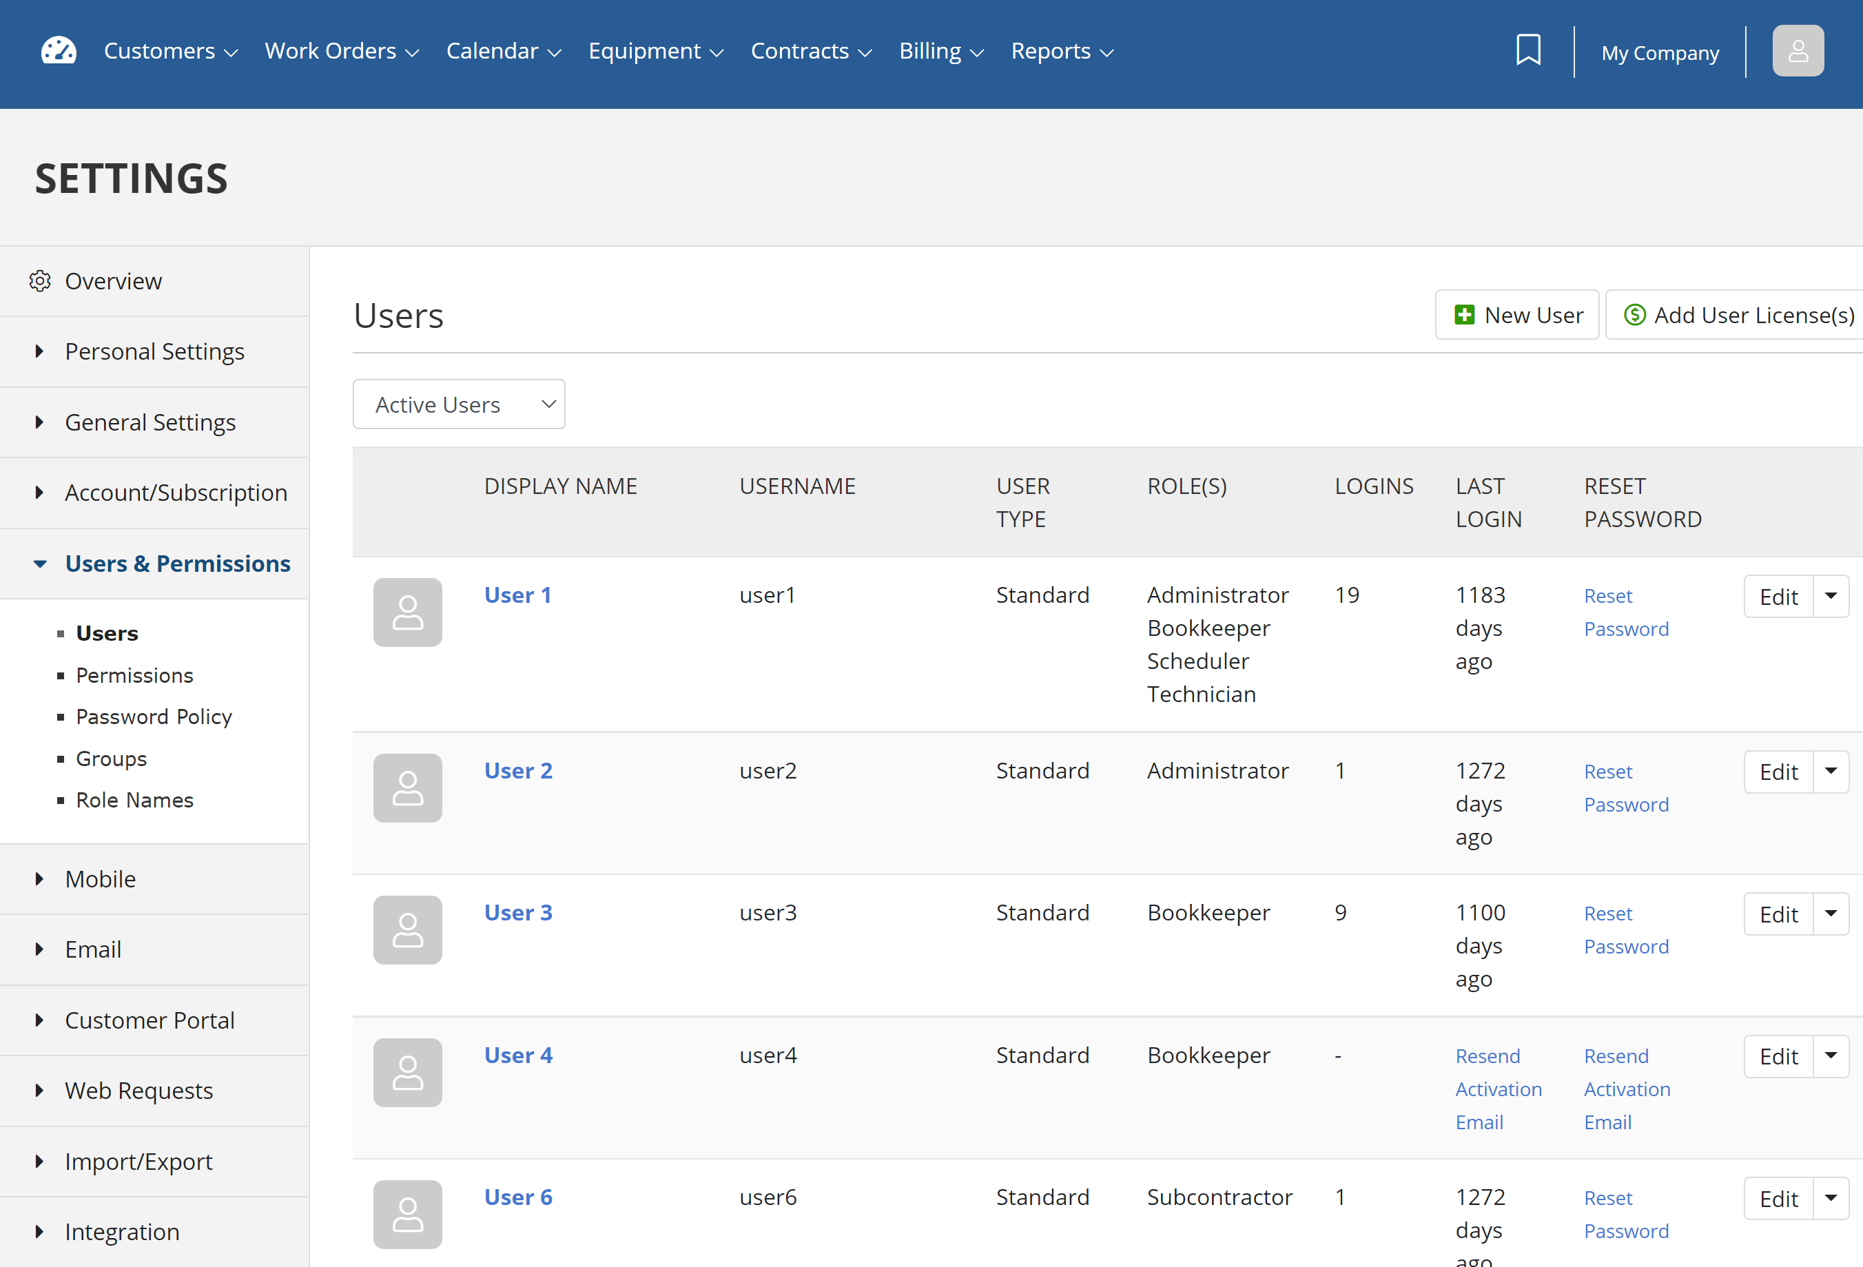The height and width of the screenshot is (1267, 1863).
Task: Open the bookmarks icon in header
Action: tap(1528, 50)
